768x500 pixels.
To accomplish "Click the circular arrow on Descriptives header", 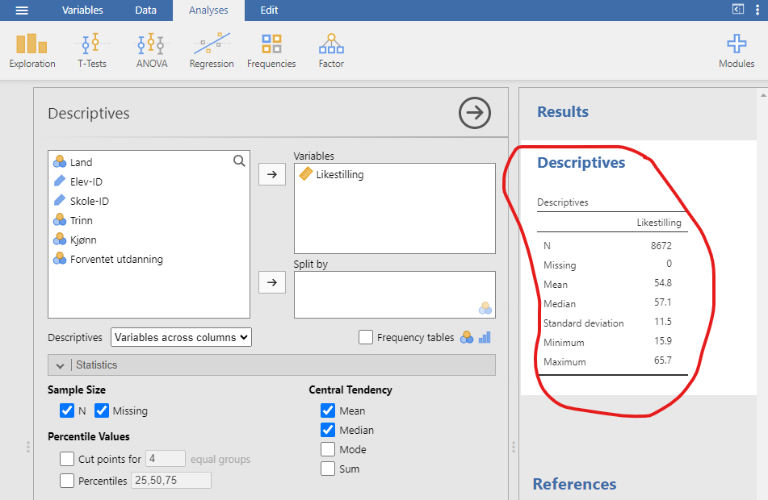I will [x=474, y=113].
